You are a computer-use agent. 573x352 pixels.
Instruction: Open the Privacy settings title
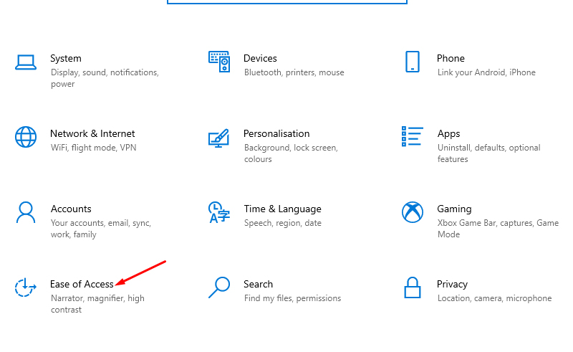coord(452,284)
